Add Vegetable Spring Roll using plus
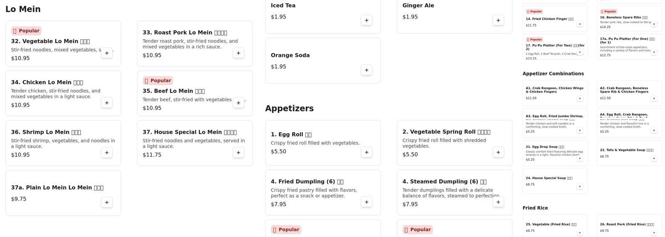665x237 pixels. pos(498,152)
